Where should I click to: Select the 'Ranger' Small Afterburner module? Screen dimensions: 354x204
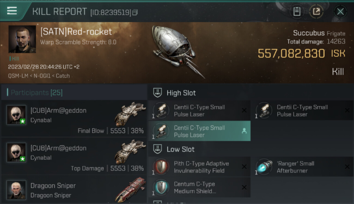(x=302, y=167)
